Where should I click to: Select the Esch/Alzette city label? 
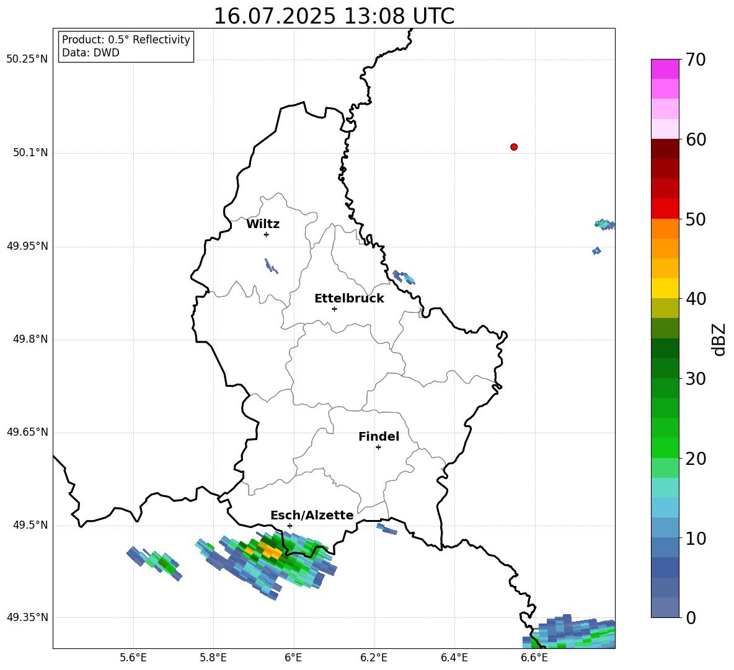(x=312, y=515)
